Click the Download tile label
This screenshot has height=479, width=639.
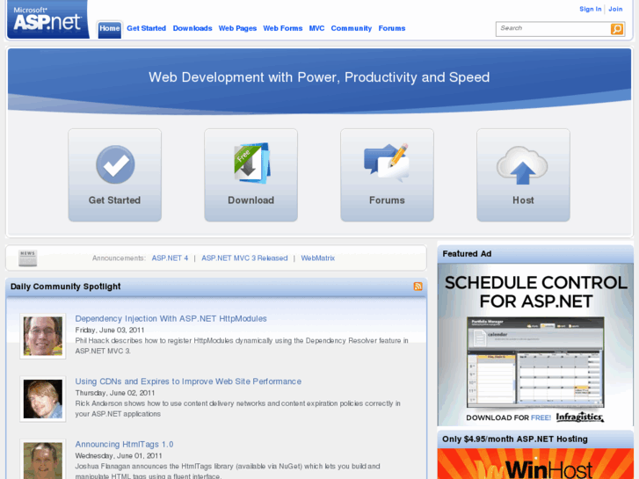pyautogui.click(x=251, y=200)
